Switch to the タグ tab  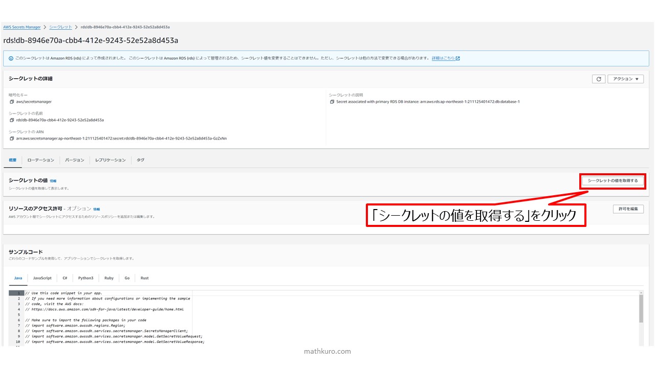coord(140,160)
